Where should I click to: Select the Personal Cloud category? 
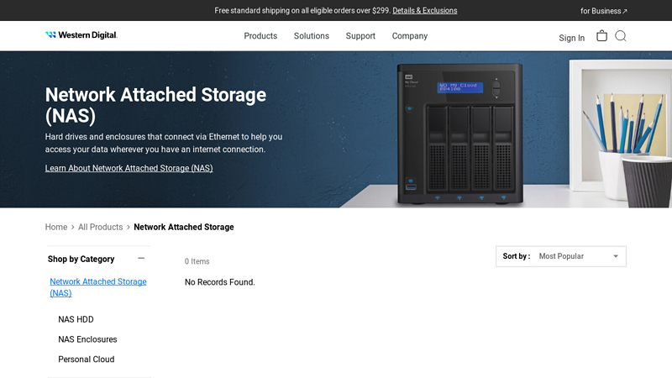point(87,360)
